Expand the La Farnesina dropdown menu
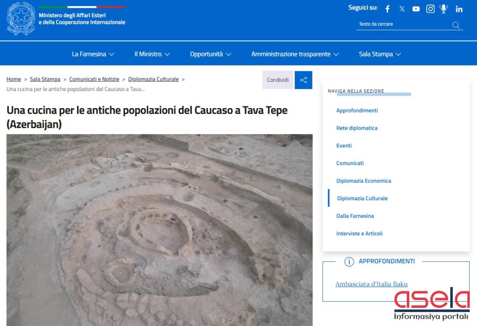This screenshot has height=326, width=477. tap(93, 54)
